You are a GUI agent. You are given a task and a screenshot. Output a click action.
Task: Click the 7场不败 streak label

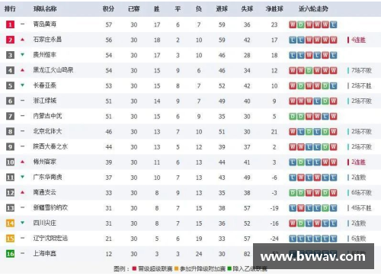[361, 70]
